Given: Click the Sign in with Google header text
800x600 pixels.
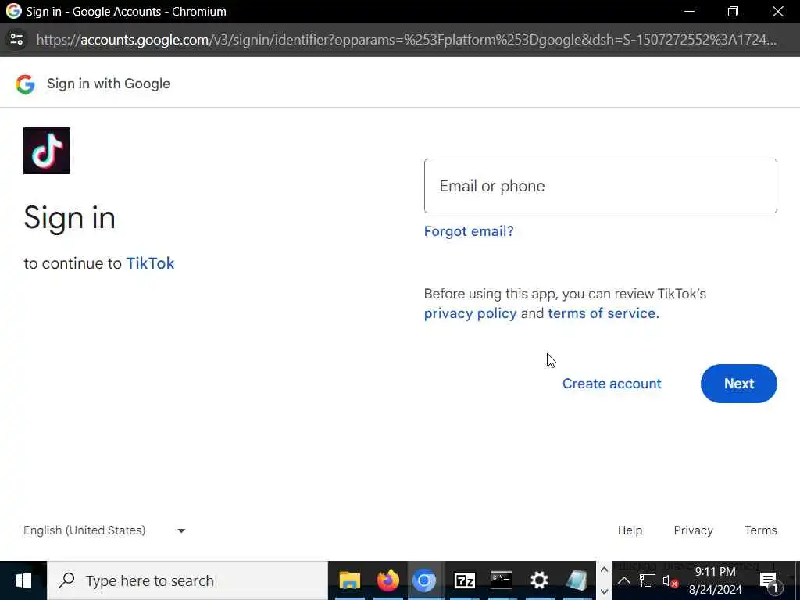Looking at the screenshot, I should coord(108,84).
